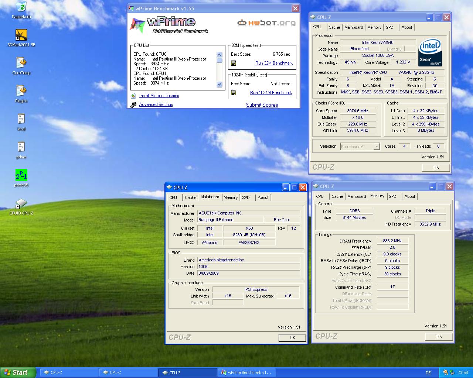This screenshot has height=378, width=473.
Task: Click Core Speed value 3974.6 MHz
Action: pos(358,111)
